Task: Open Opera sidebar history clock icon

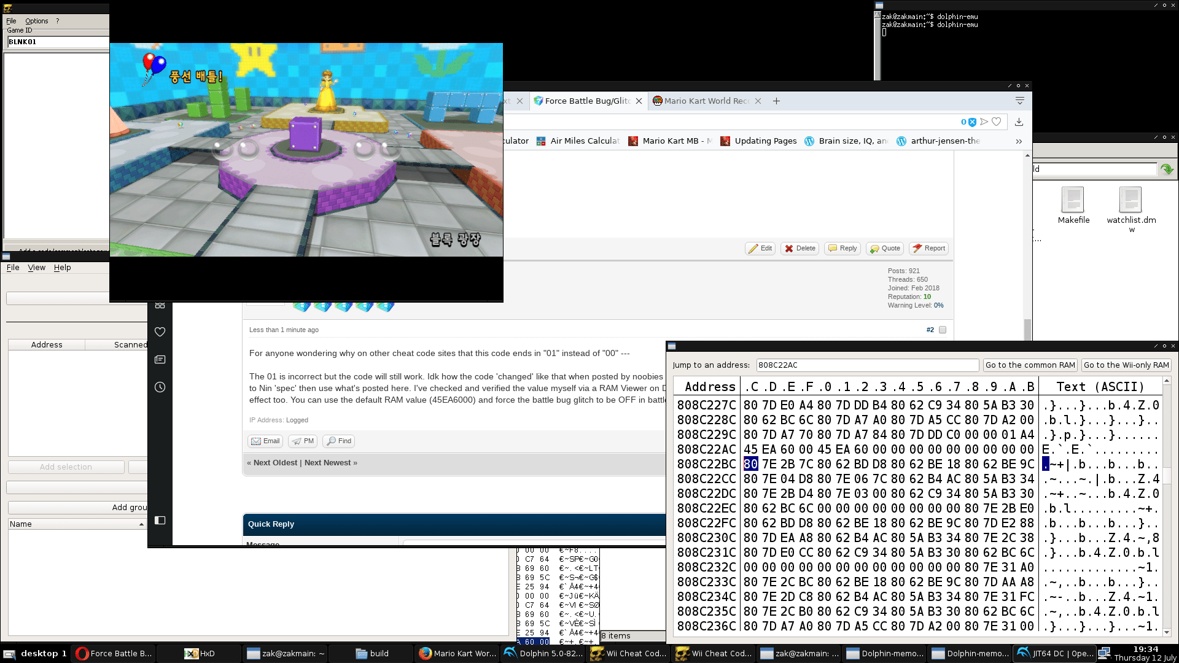Action: tap(160, 387)
